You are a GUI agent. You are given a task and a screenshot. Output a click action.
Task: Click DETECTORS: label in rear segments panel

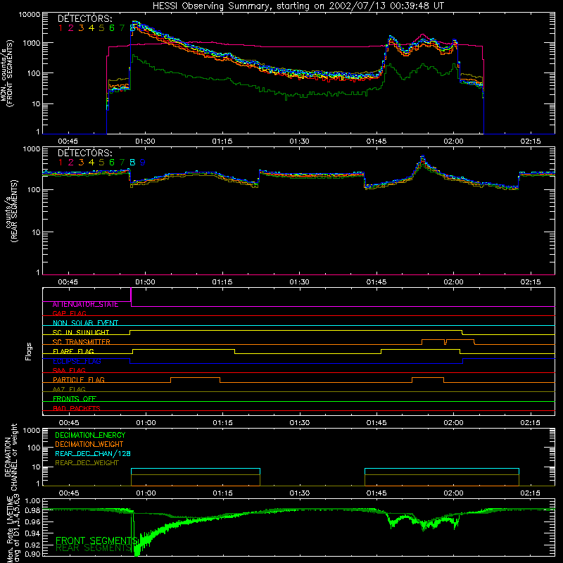(x=84, y=153)
